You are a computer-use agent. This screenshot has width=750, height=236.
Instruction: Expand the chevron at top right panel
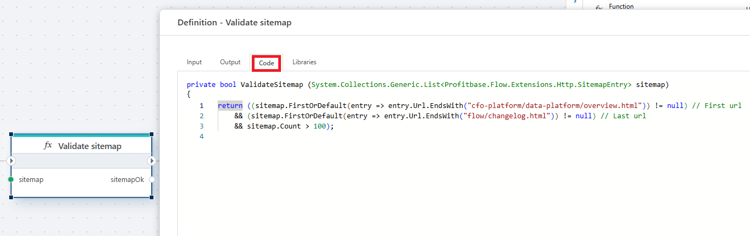tap(575, 2)
